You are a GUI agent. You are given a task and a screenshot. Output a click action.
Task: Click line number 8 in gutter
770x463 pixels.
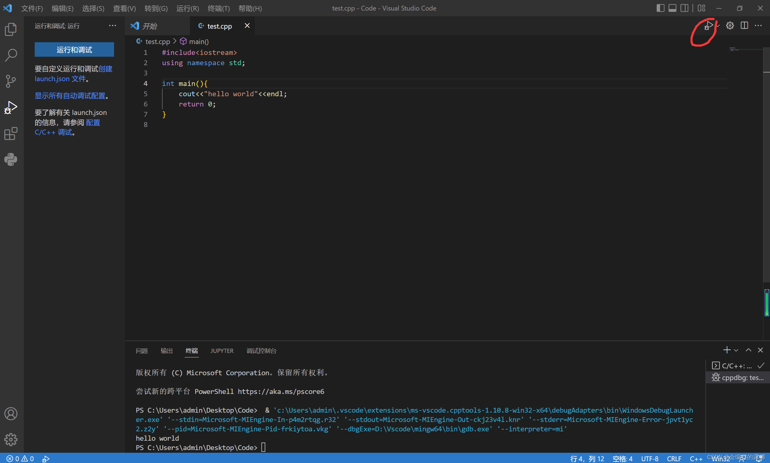(x=145, y=125)
